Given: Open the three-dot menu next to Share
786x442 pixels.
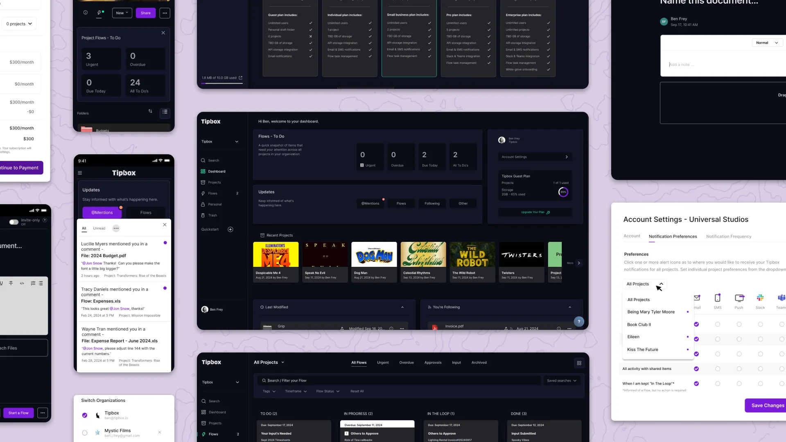Looking at the screenshot, I should coord(165,13).
